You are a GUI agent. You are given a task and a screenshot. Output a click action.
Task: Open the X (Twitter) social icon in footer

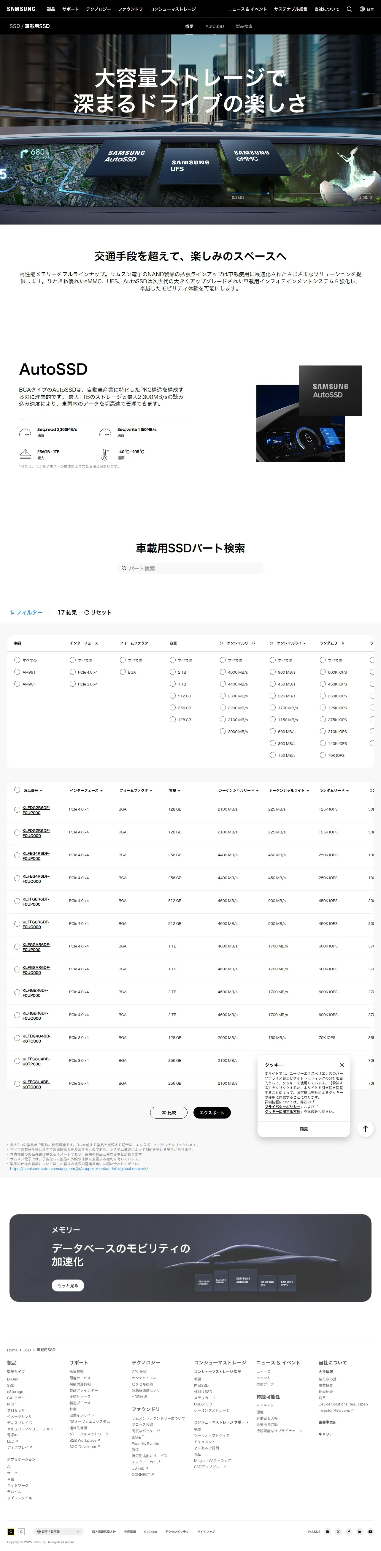(x=338, y=1532)
